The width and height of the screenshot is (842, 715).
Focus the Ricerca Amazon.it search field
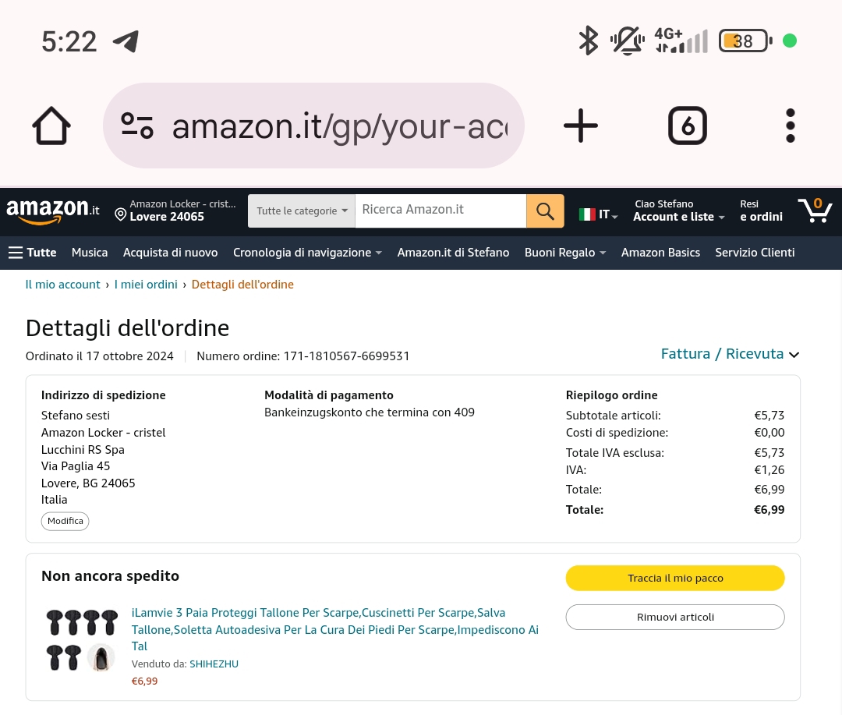click(x=440, y=211)
